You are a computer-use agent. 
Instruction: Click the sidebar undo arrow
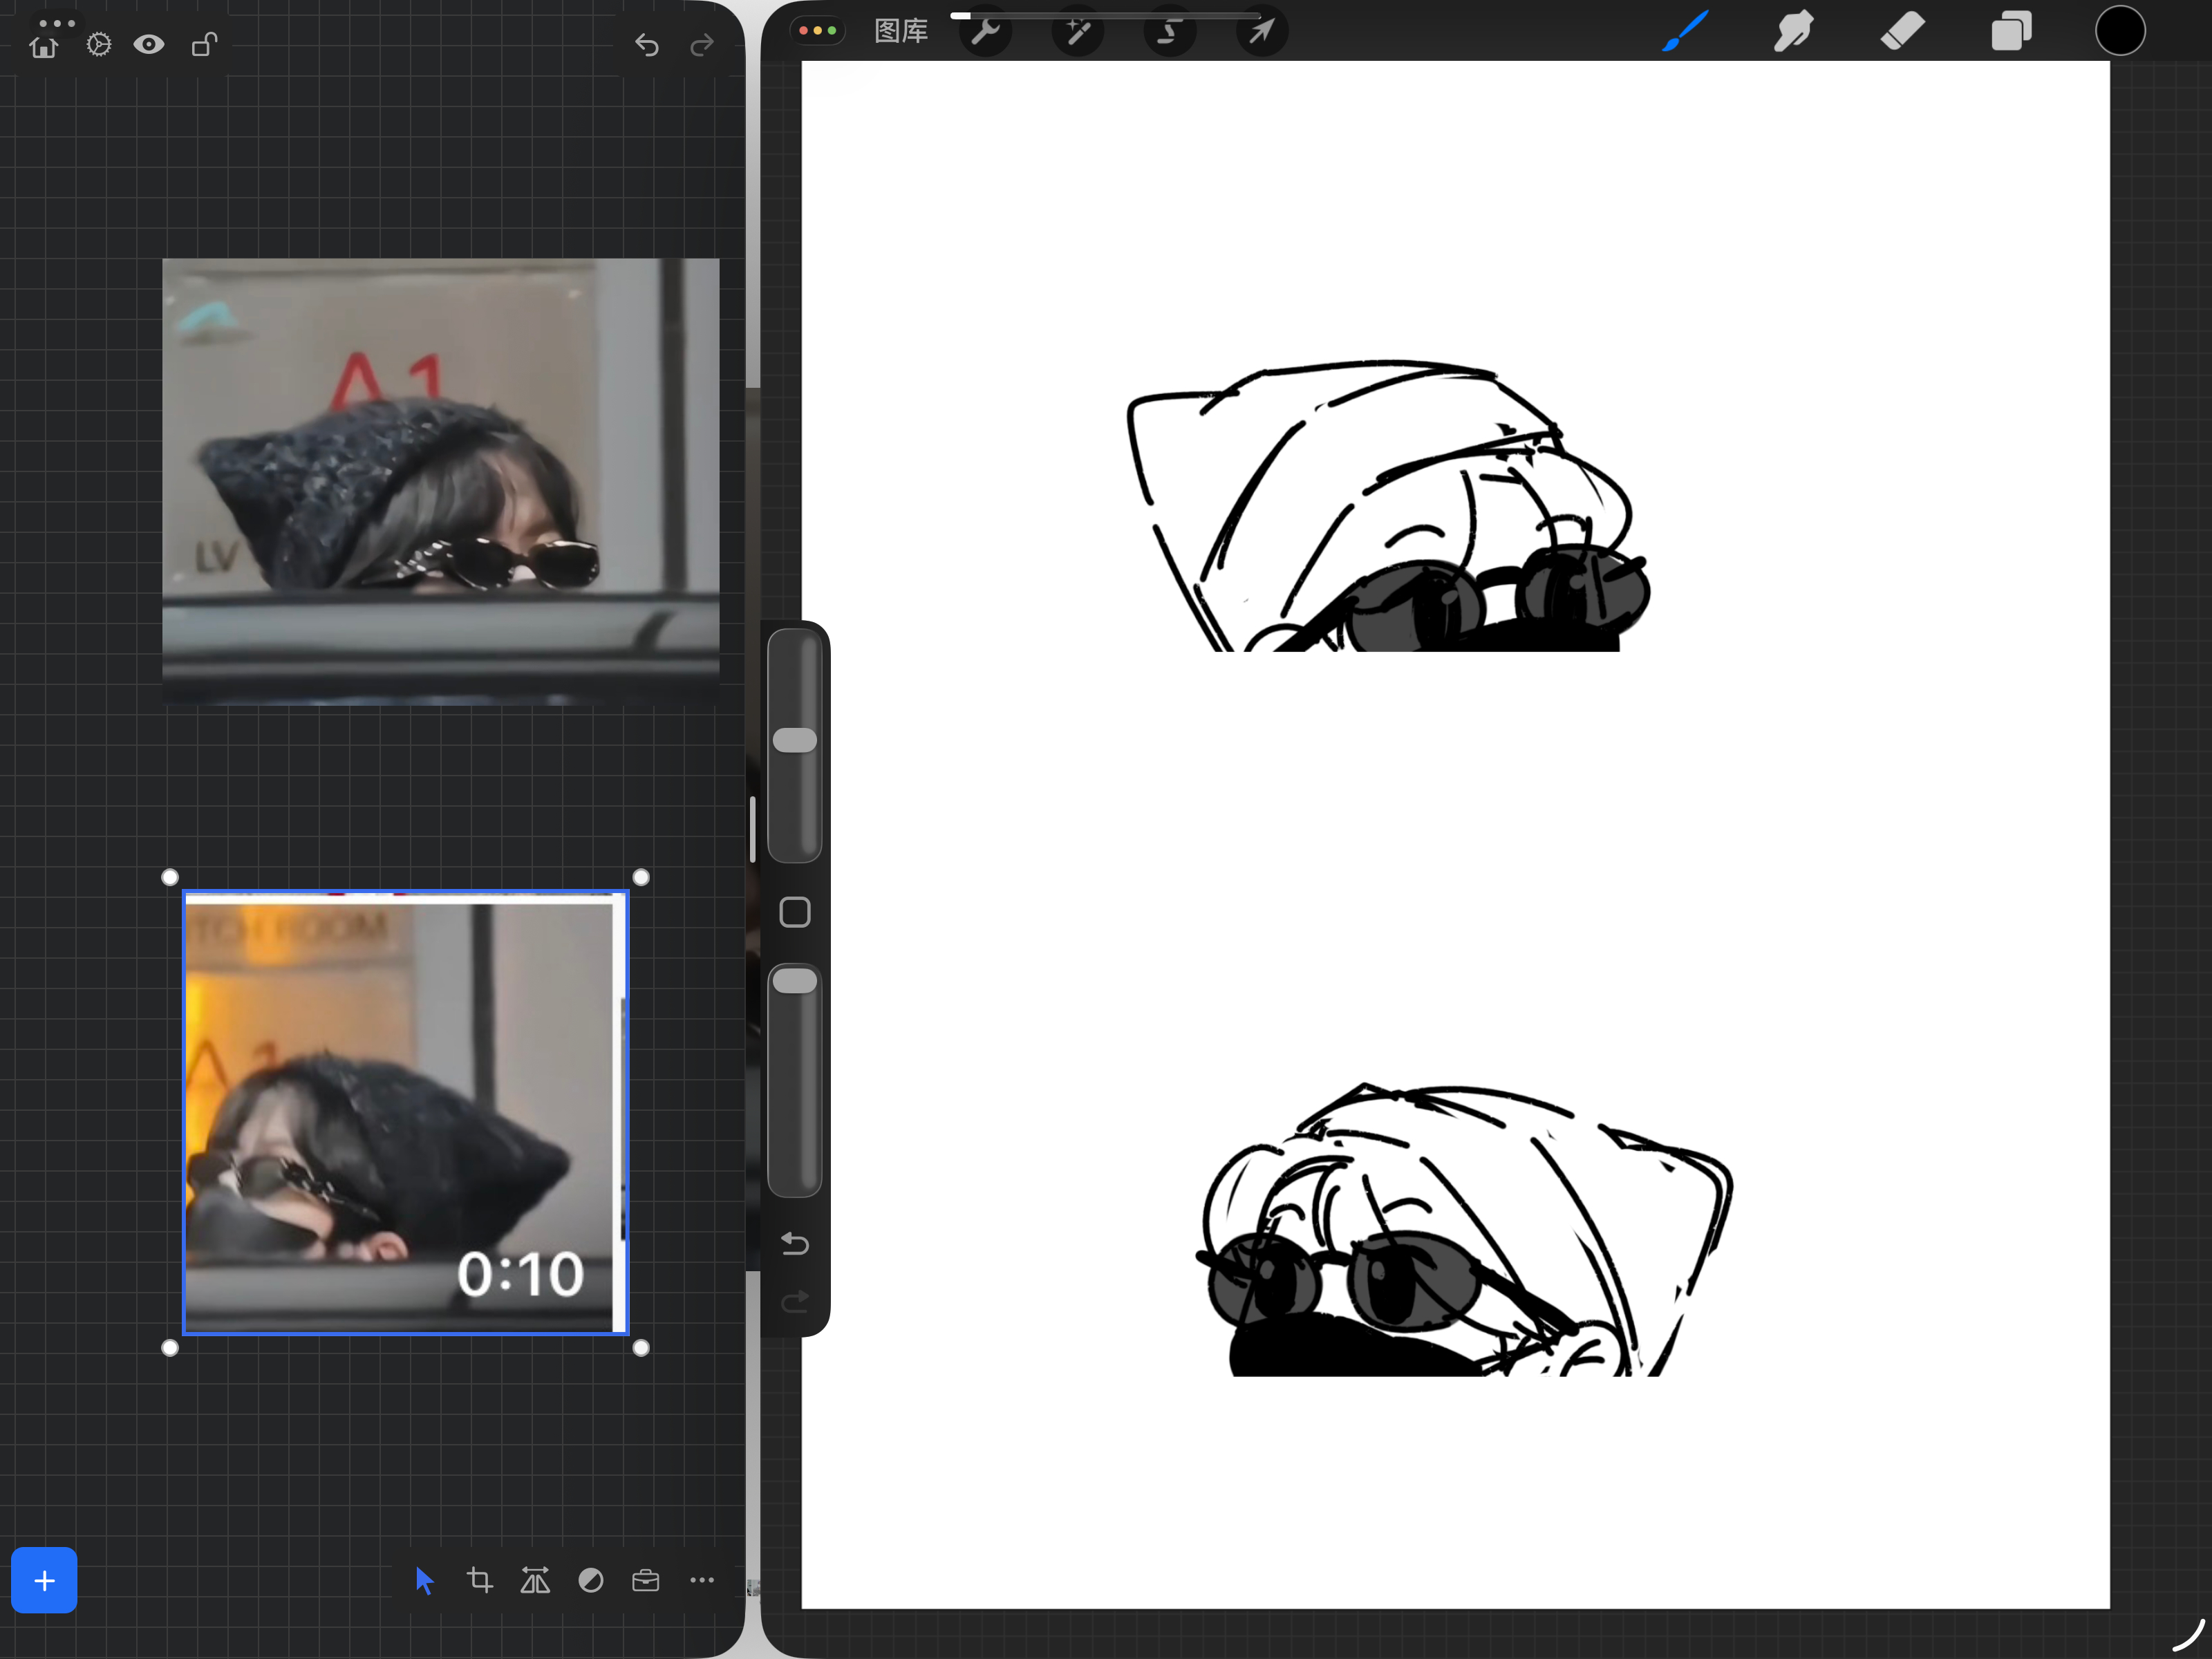tap(795, 1243)
